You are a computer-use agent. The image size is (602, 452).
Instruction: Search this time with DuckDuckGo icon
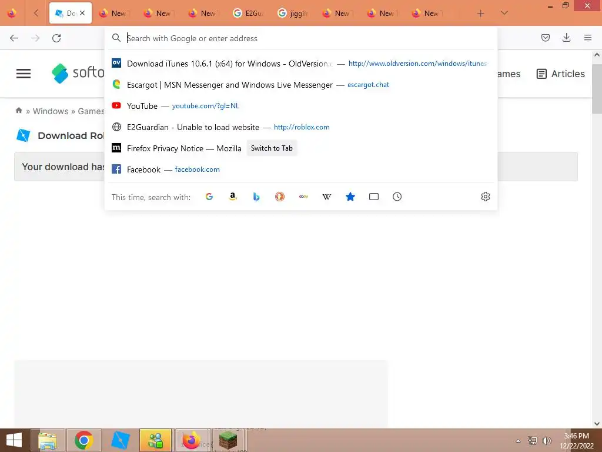[x=280, y=197]
